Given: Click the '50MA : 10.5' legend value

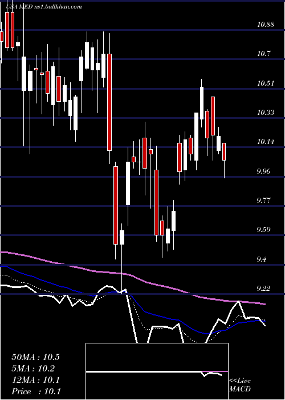Looking at the screenshot, I should [35, 357].
